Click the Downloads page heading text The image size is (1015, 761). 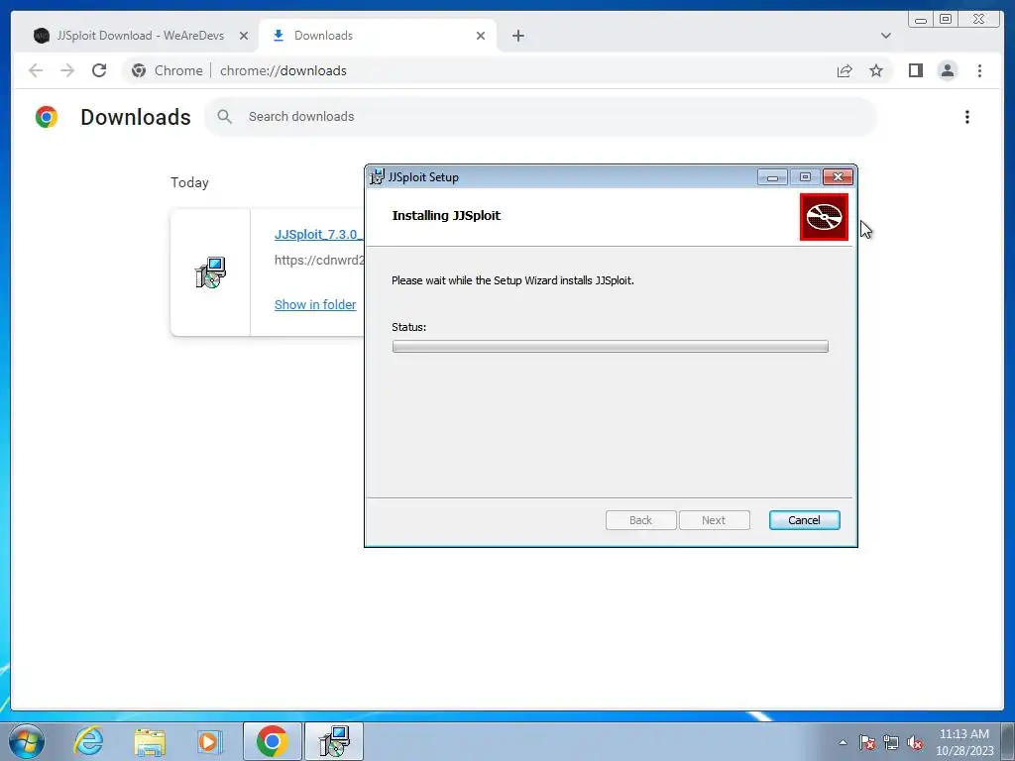(x=136, y=117)
